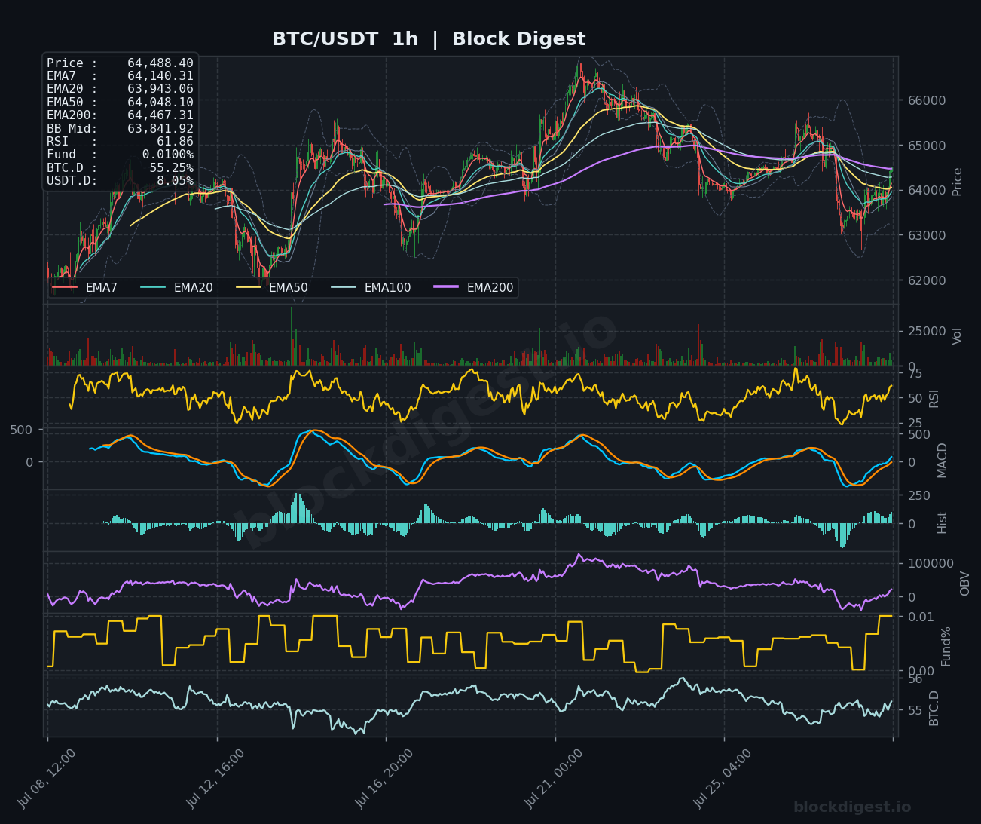
Task: Click the Jul 08, 12:00 time label
Action: tap(45, 779)
